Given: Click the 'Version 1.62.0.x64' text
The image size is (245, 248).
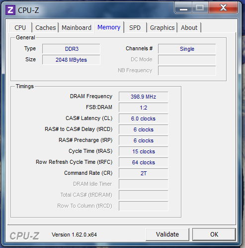Looking at the screenshot, I should pos(74,235).
